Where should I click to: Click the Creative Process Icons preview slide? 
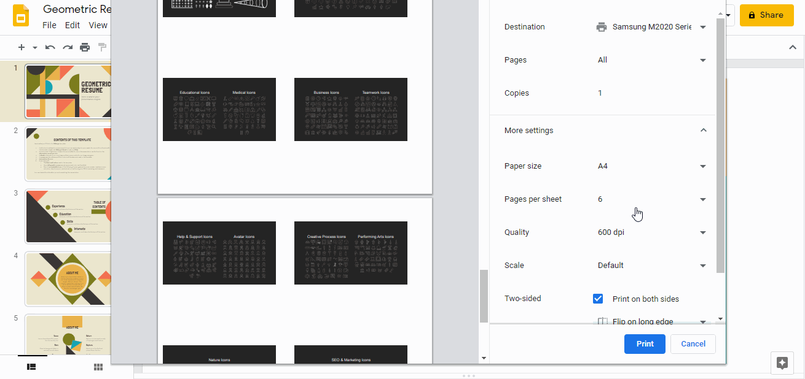tap(351, 253)
